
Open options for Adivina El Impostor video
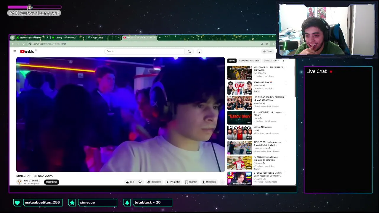point(286,128)
